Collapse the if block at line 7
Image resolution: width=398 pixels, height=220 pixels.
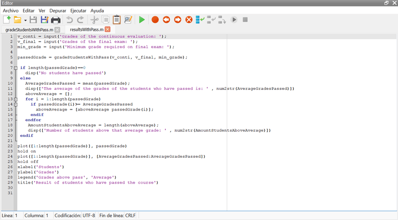[16, 68]
